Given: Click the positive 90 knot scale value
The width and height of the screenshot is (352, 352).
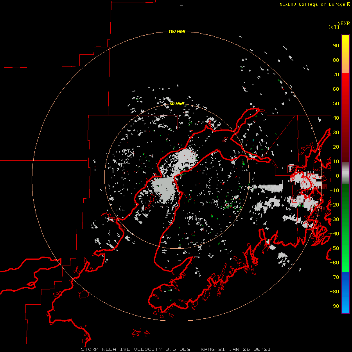Looking at the screenshot, I should 336,46.
